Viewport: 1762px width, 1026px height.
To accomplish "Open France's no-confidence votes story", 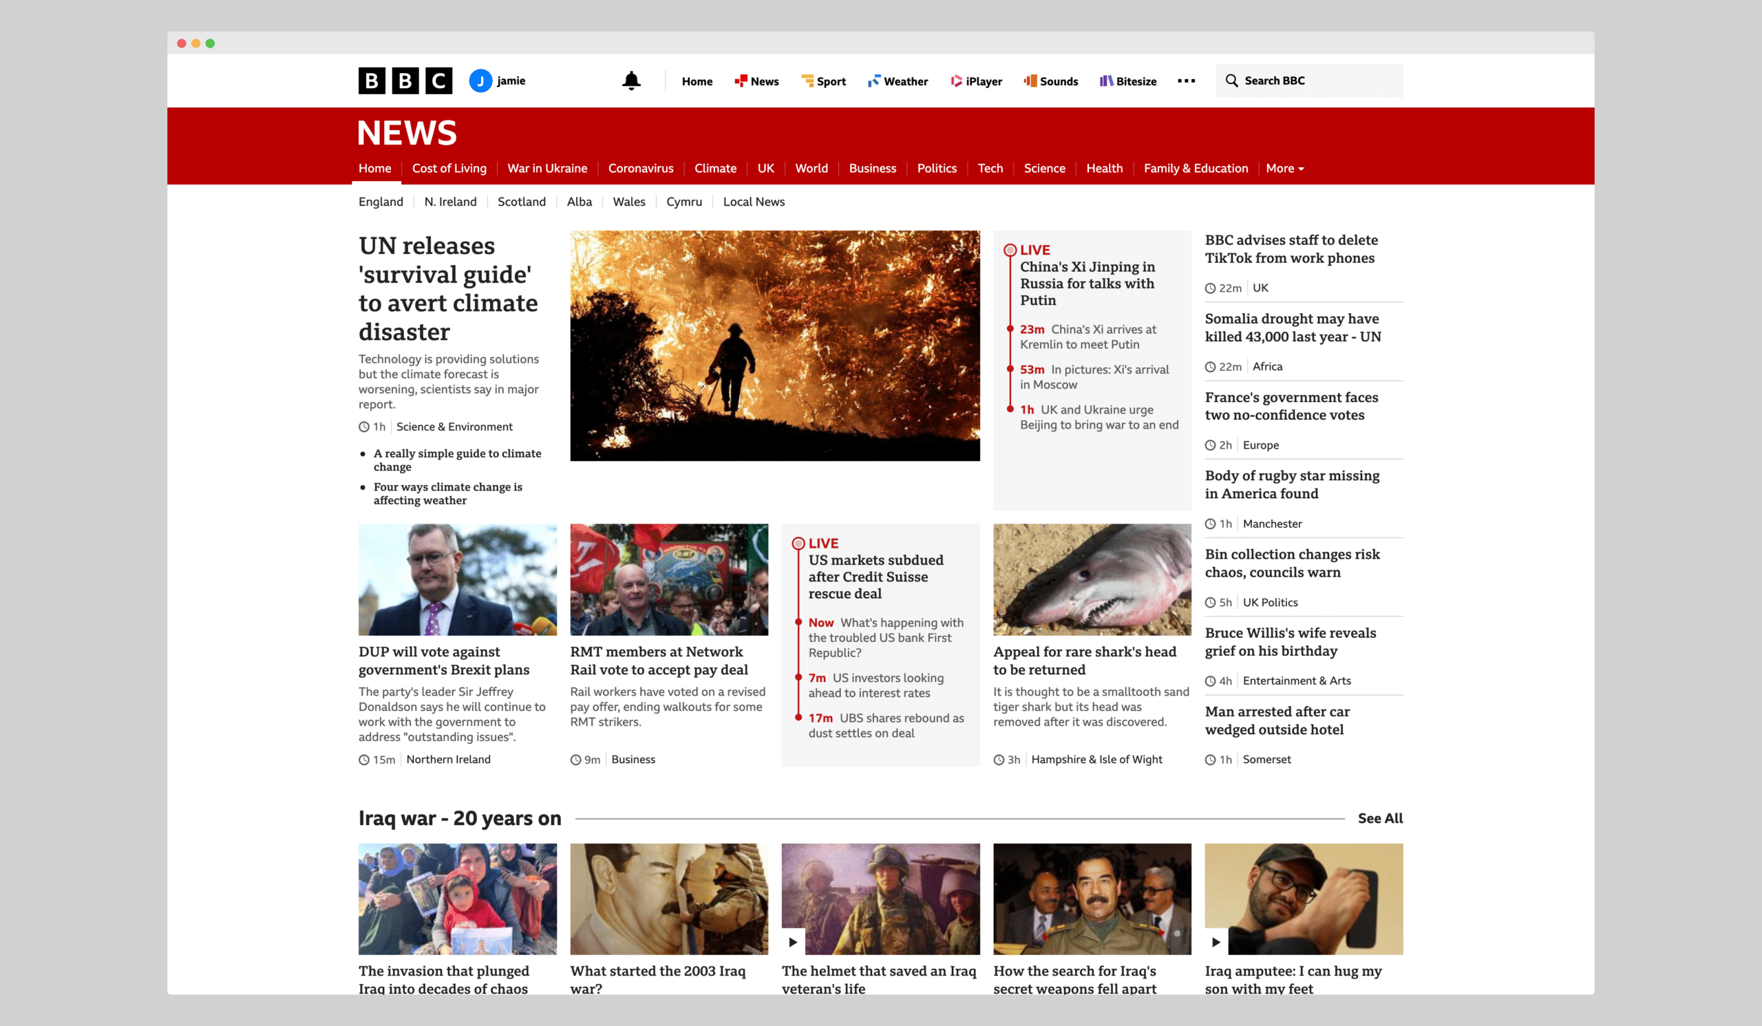I will click(x=1291, y=406).
